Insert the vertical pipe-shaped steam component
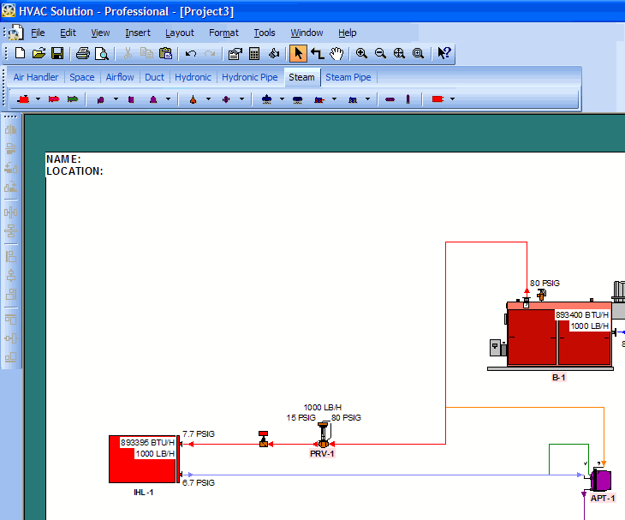Image resolution: width=625 pixels, height=520 pixels. [408, 99]
